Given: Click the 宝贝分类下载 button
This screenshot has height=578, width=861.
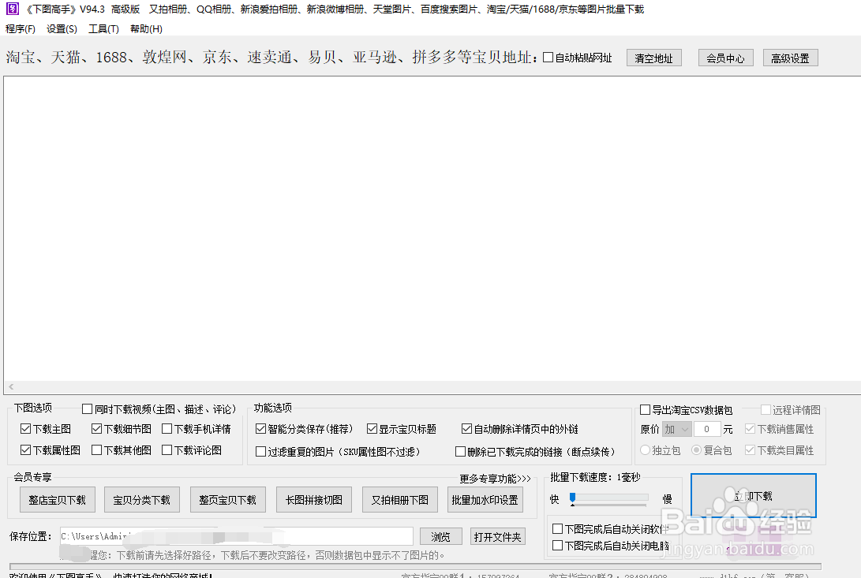Looking at the screenshot, I should pyautogui.click(x=142, y=499).
